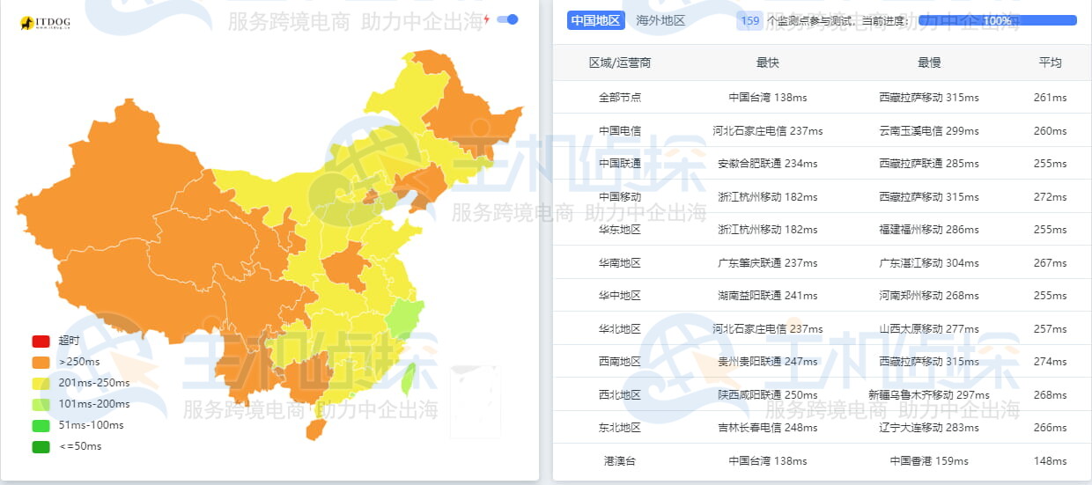The width and height of the screenshot is (1092, 485).
Task: Click the light green 101ms-200ms legend swatch
Action: click(41, 404)
